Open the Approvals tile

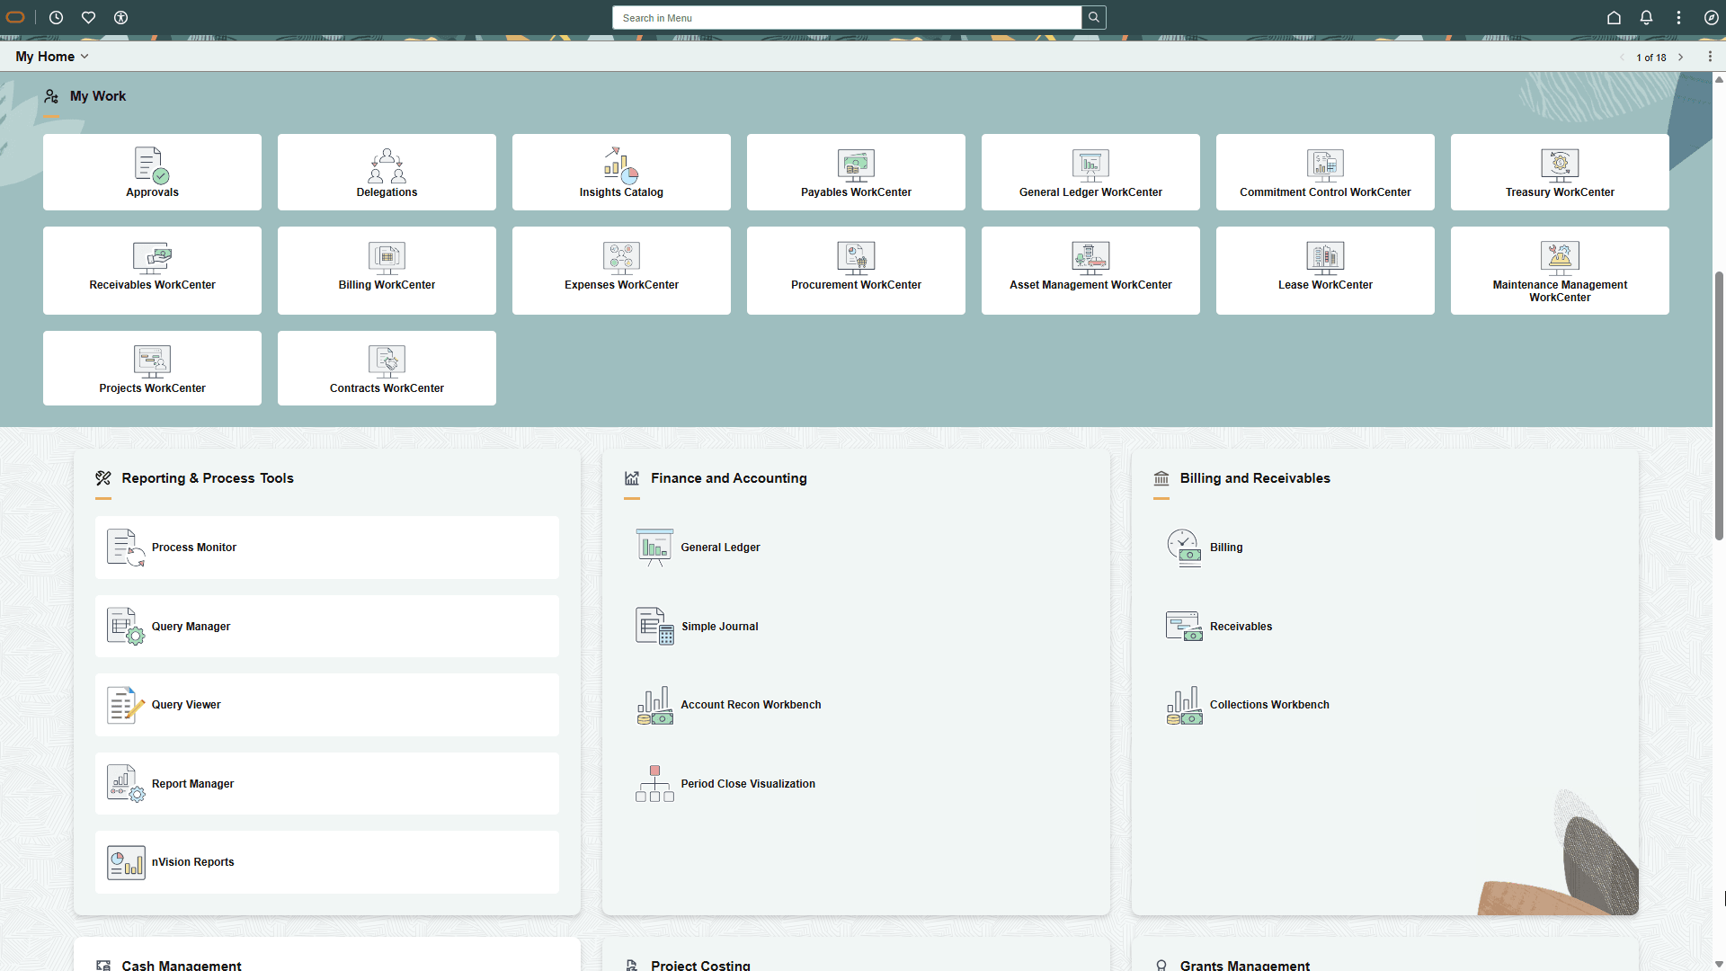[x=152, y=172]
